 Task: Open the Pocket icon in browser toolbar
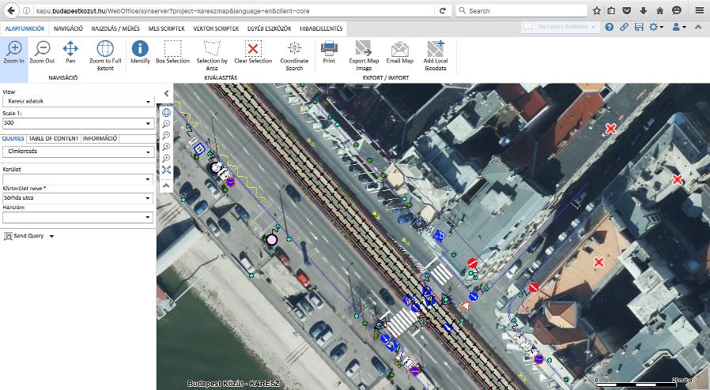627,10
